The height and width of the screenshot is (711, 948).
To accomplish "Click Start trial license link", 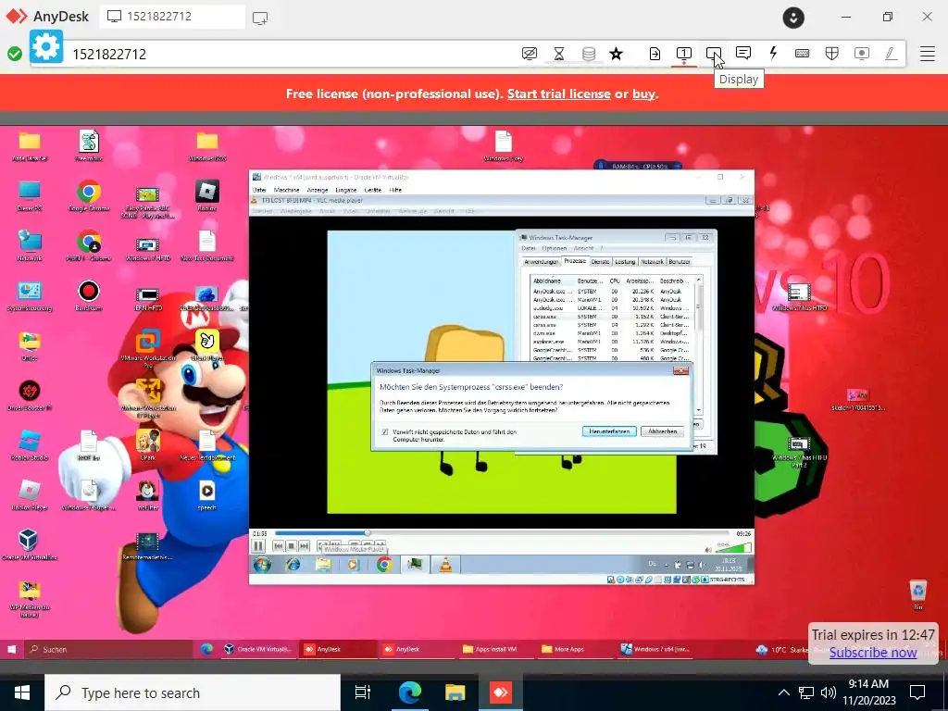I will [558, 94].
